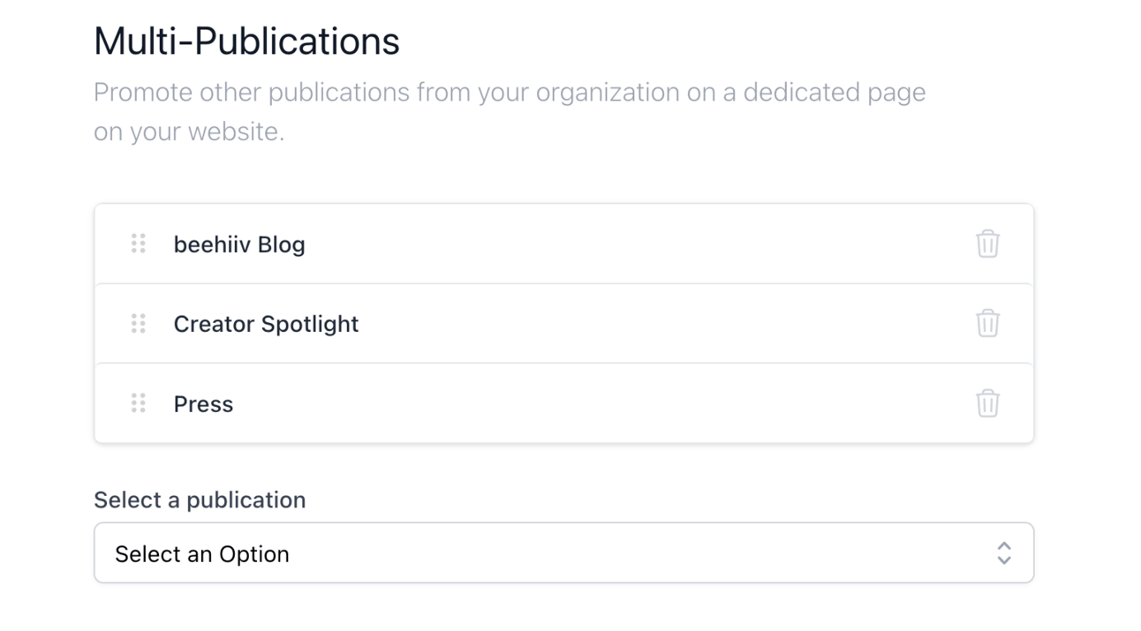1141x631 pixels.
Task: Select the beehiiv Blog publication name
Action: click(x=239, y=244)
